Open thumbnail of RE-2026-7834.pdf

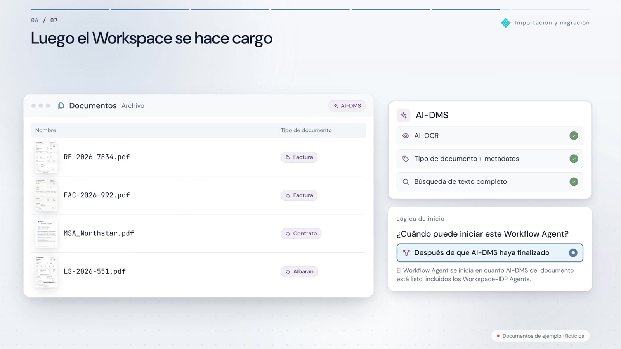tap(47, 157)
